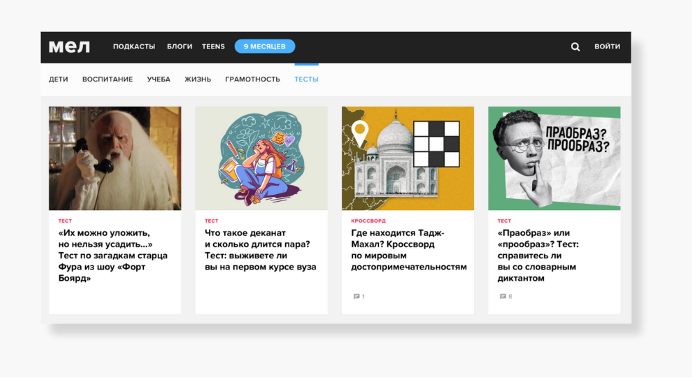The image size is (692, 378).
Task: Open the Форт Боярд old man thumbnail
Action: [x=115, y=158]
